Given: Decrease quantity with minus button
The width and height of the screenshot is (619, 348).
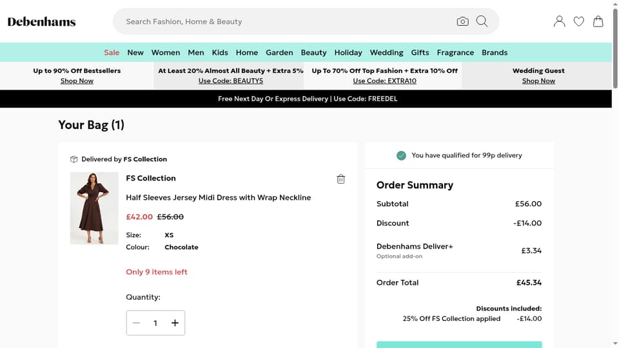Looking at the screenshot, I should [x=137, y=323].
